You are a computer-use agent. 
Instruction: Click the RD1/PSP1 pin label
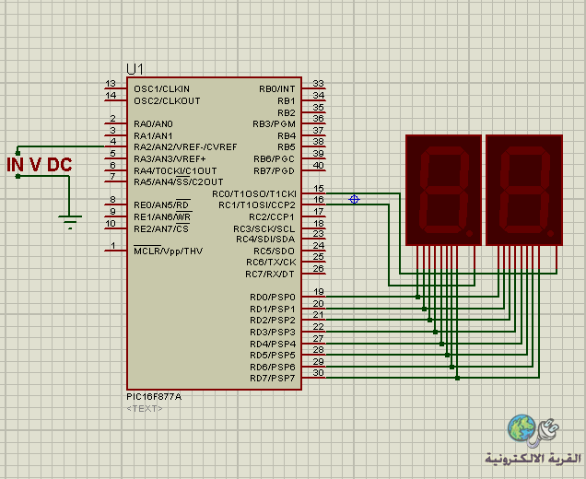273,310
